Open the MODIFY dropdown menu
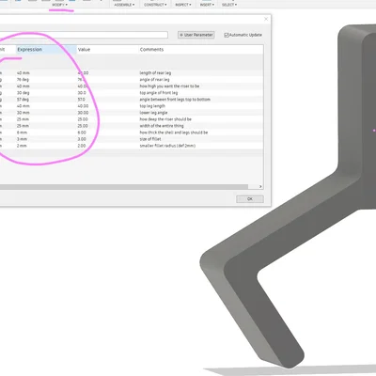 coord(59,5)
